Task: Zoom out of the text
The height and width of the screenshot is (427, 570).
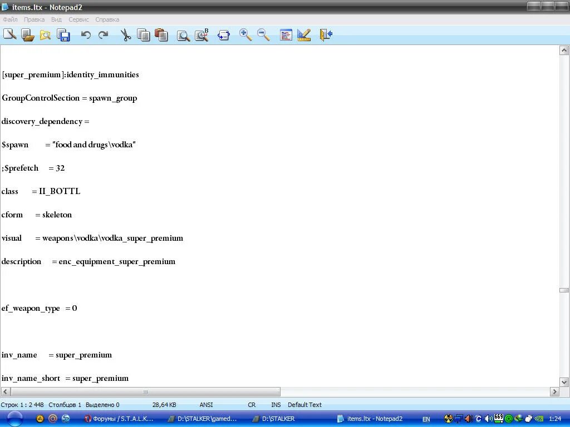Action: tap(263, 35)
